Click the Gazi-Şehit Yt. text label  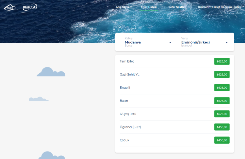(130, 74)
